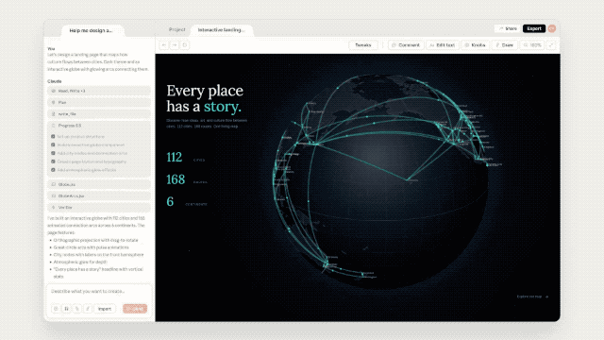604x340 pixels.
Task: Click the Import button
Action: (105, 309)
